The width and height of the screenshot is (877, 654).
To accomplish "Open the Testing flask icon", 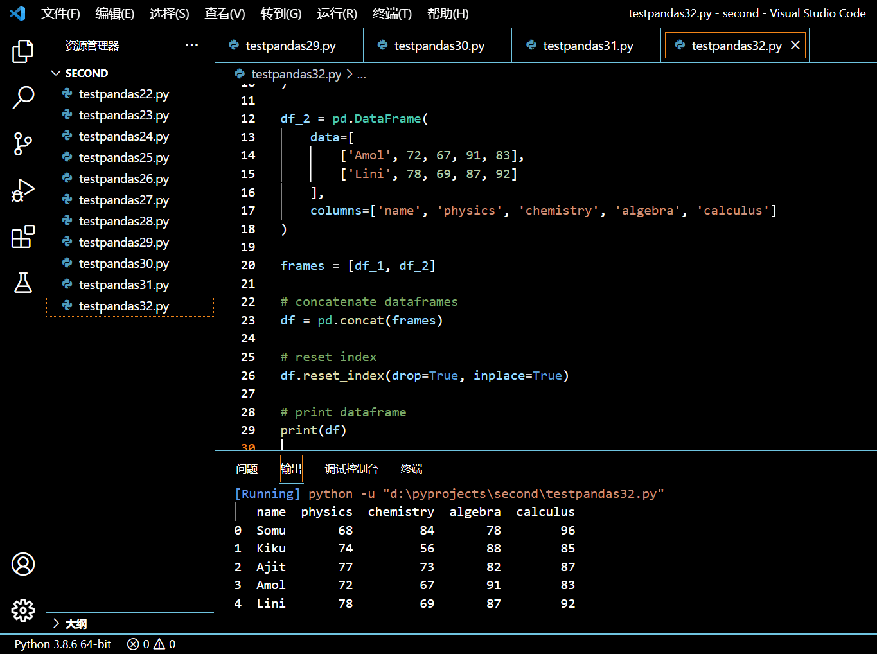I will [x=23, y=283].
